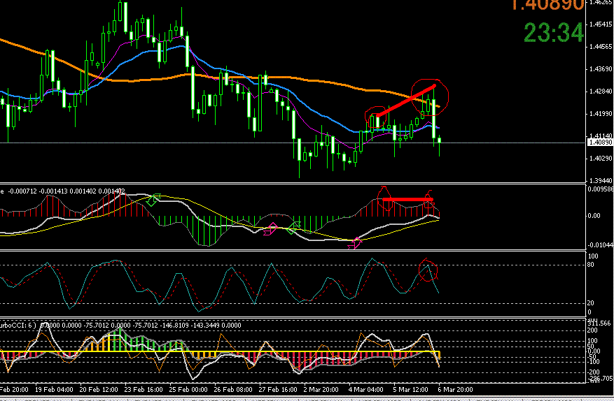
Task: Click the 1.44565 price axis label
Action: point(601,47)
